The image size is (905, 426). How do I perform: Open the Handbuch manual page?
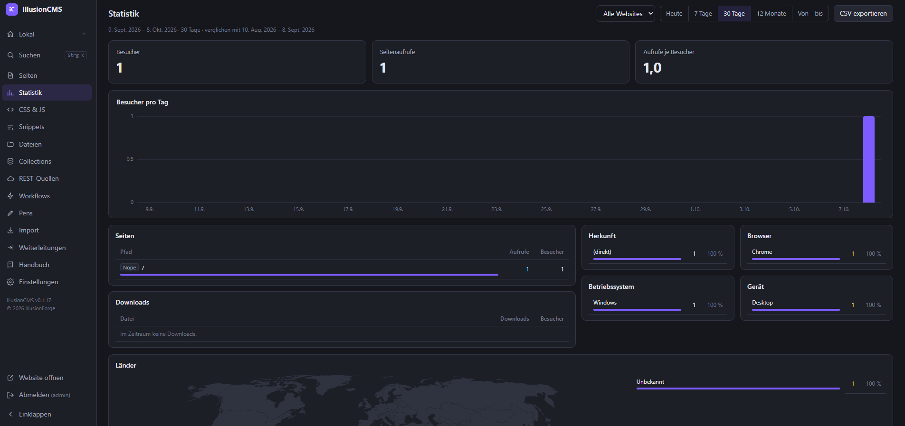[47, 265]
